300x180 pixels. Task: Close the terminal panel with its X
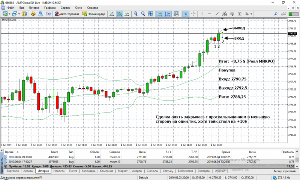pyautogui.click(x=1, y=151)
